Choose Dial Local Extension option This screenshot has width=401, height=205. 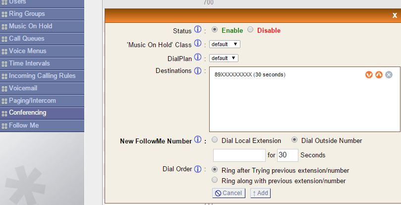(x=215, y=140)
